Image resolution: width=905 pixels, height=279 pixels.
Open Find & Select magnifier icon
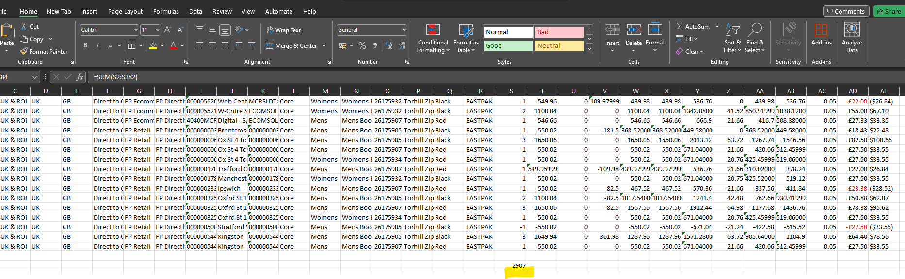755,30
